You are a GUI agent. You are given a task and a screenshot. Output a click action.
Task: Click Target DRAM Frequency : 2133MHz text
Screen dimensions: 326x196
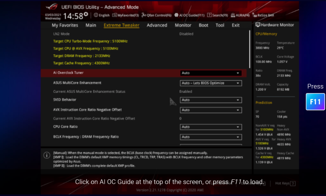tap(81, 56)
